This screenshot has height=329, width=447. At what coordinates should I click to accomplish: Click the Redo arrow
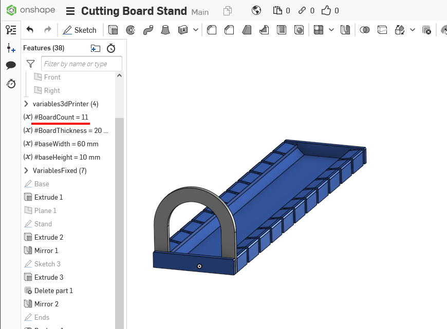(x=48, y=30)
